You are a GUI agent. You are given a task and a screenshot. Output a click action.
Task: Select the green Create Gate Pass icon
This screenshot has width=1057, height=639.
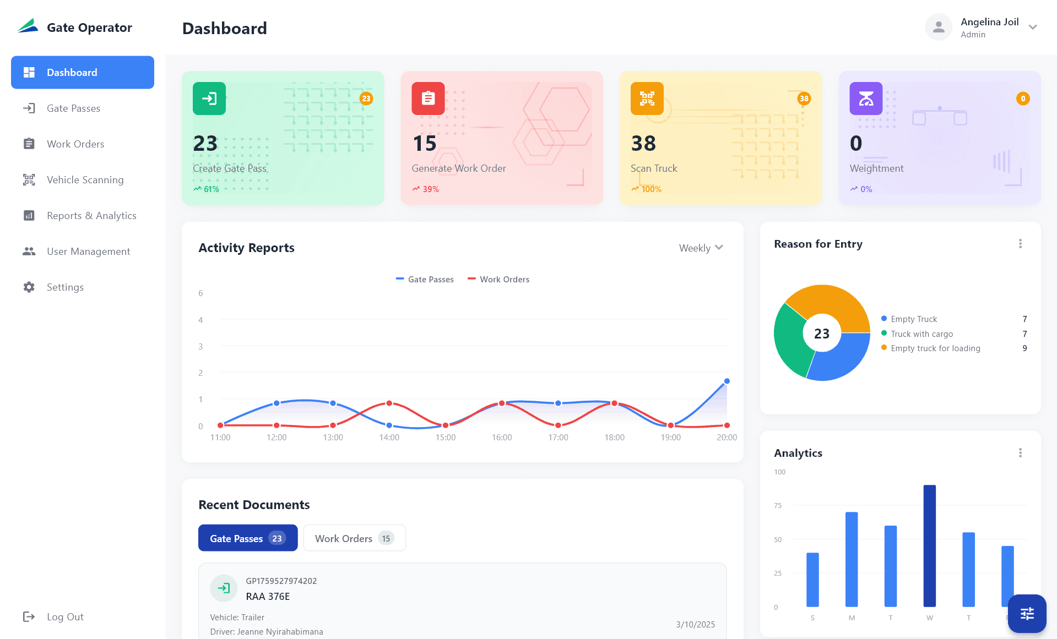[209, 99]
